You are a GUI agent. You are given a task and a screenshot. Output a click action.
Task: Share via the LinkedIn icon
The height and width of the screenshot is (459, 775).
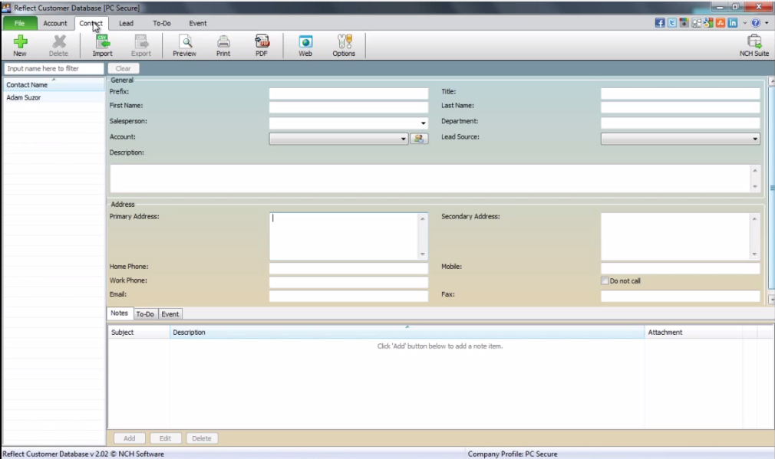pyautogui.click(x=733, y=23)
